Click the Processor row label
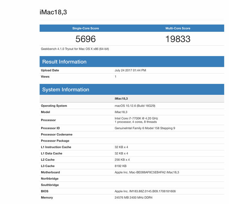This screenshot has width=229, height=204. click(x=48, y=120)
